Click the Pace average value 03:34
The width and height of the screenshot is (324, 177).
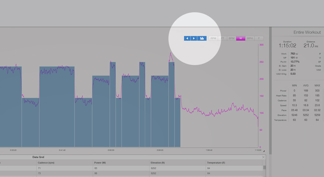(x=306, y=110)
